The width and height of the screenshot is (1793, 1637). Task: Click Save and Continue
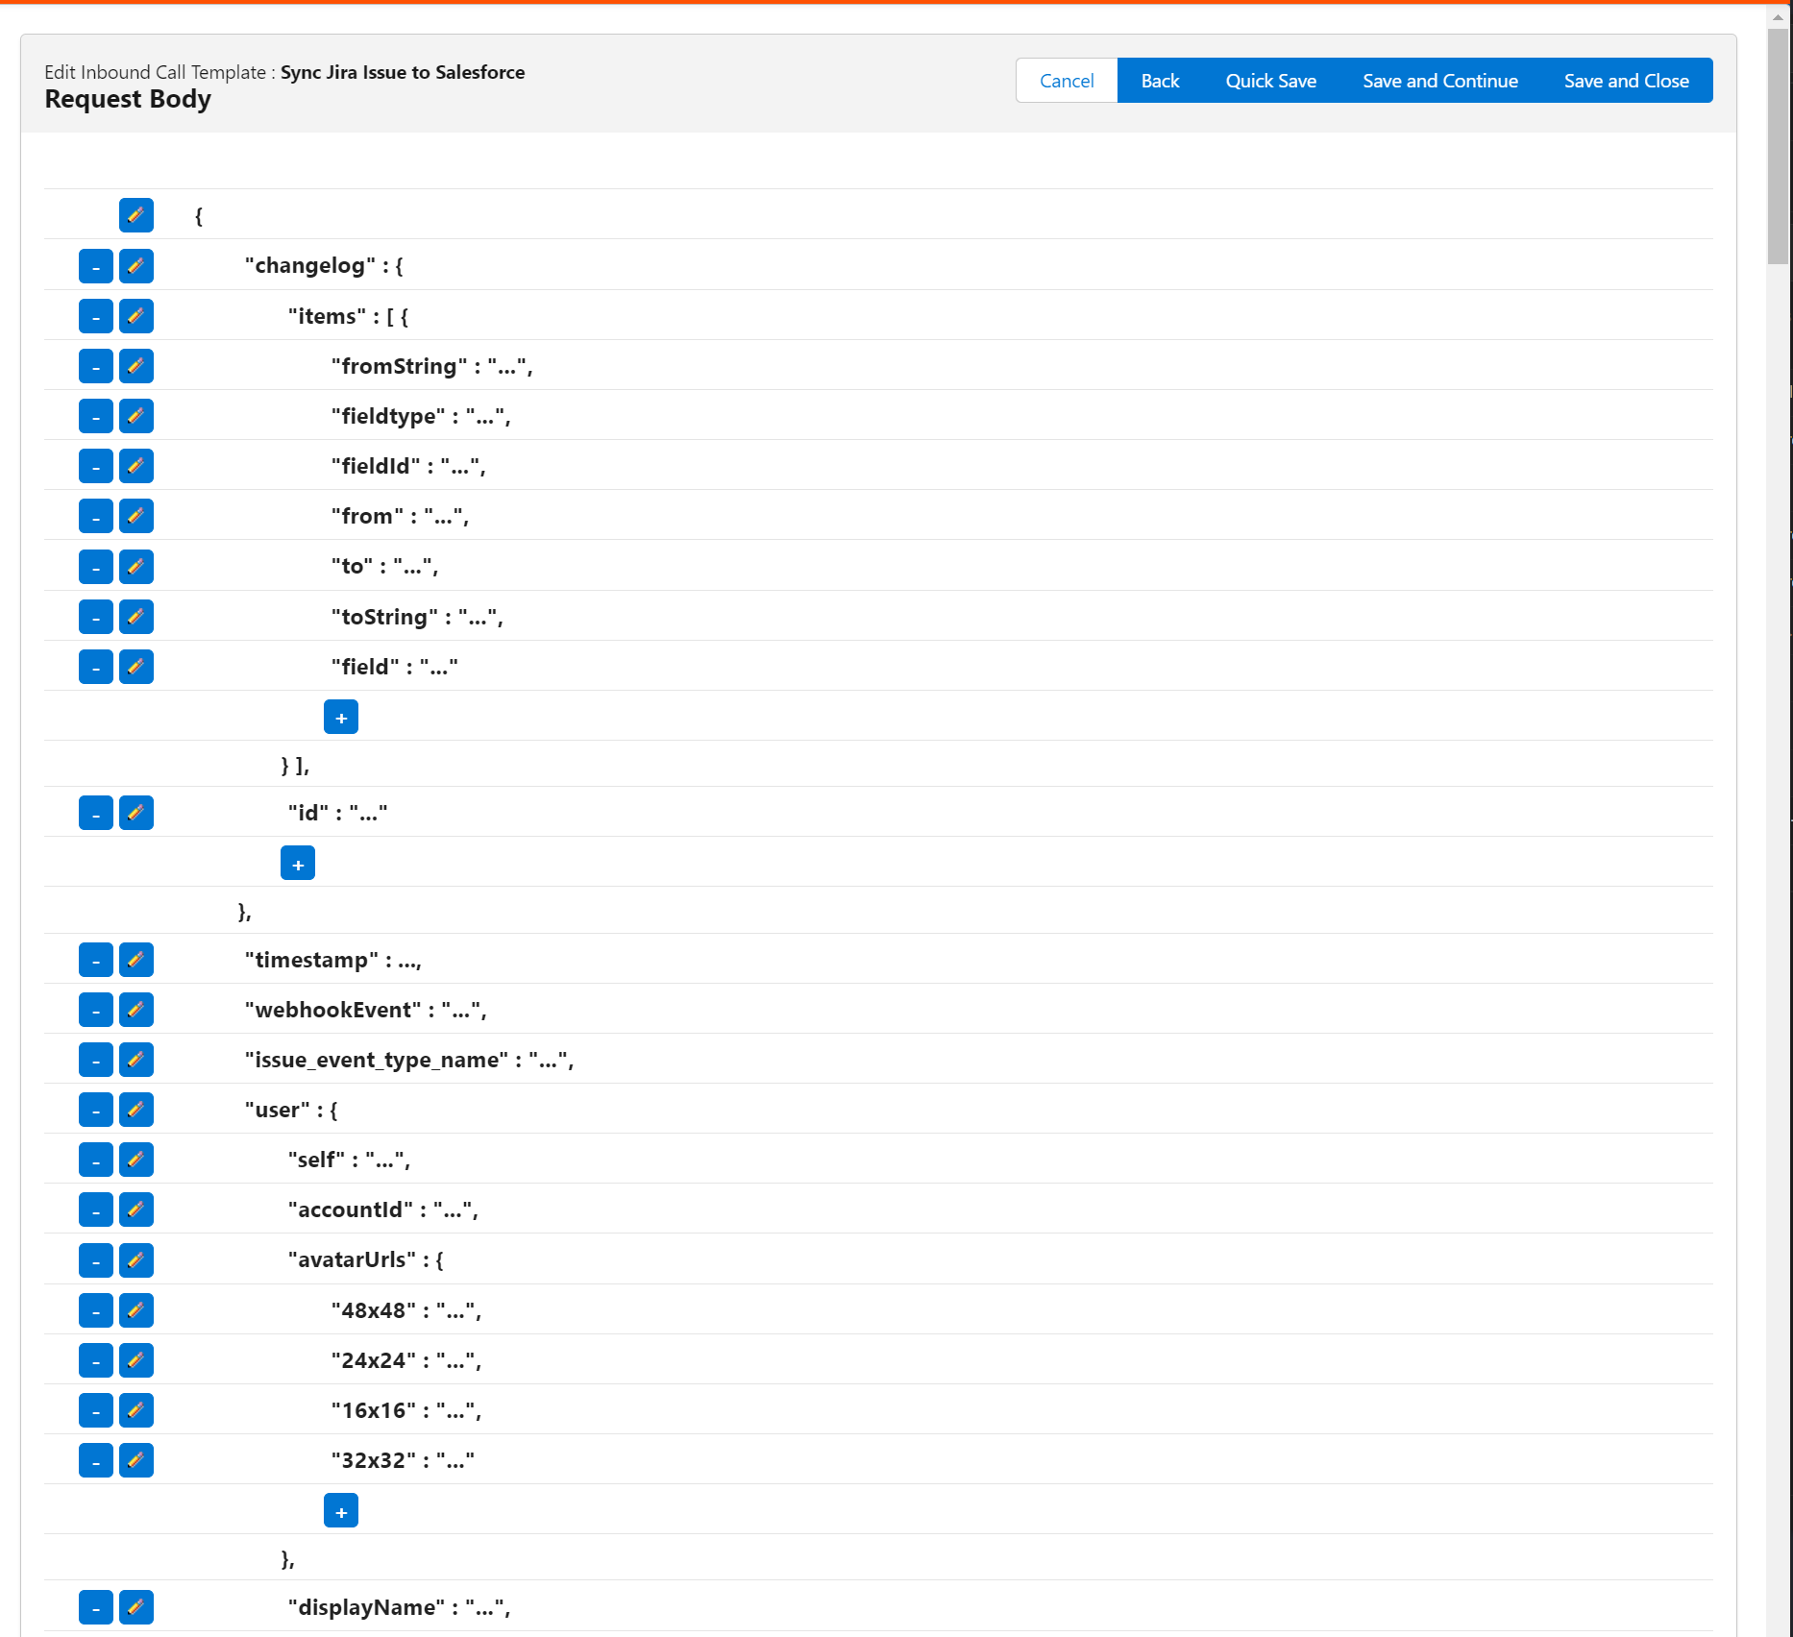[1439, 81]
